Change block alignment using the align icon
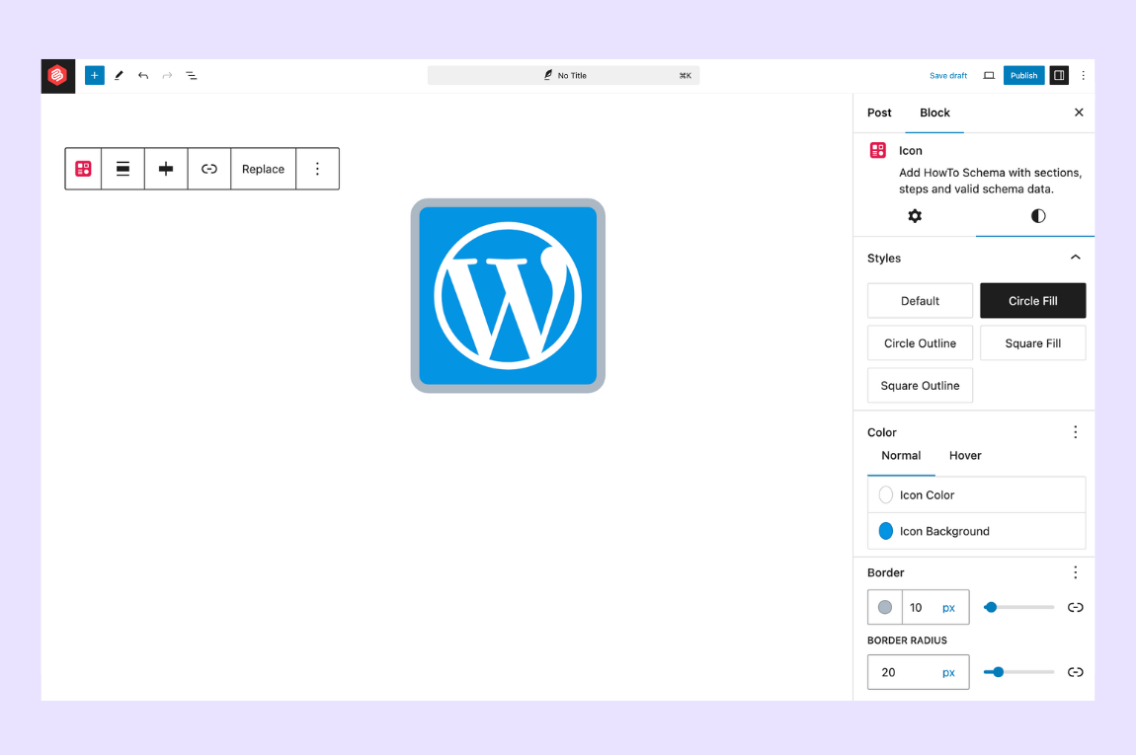The width and height of the screenshot is (1136, 755). [122, 168]
